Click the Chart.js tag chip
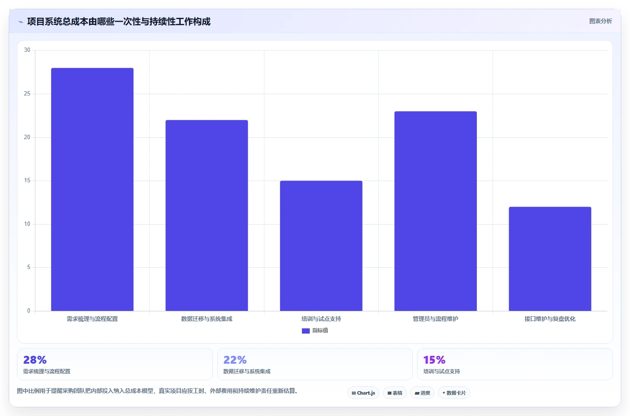This screenshot has width=630, height=416. point(363,393)
